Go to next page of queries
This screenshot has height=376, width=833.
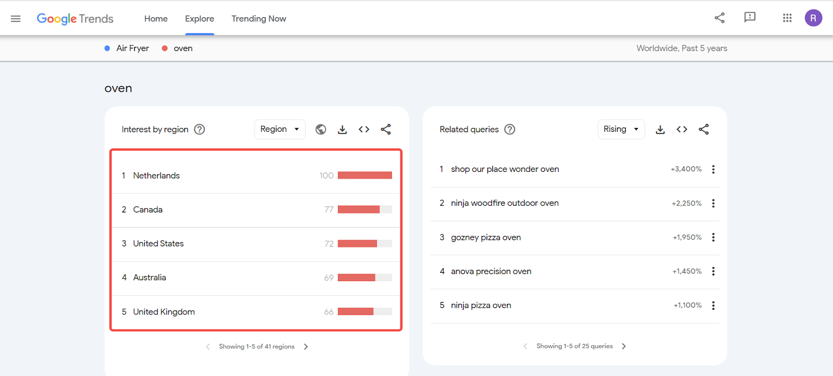[x=624, y=346]
